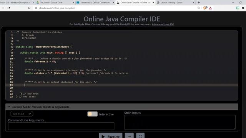
Task: Click the '// end main' comment
Action: (31, 94)
